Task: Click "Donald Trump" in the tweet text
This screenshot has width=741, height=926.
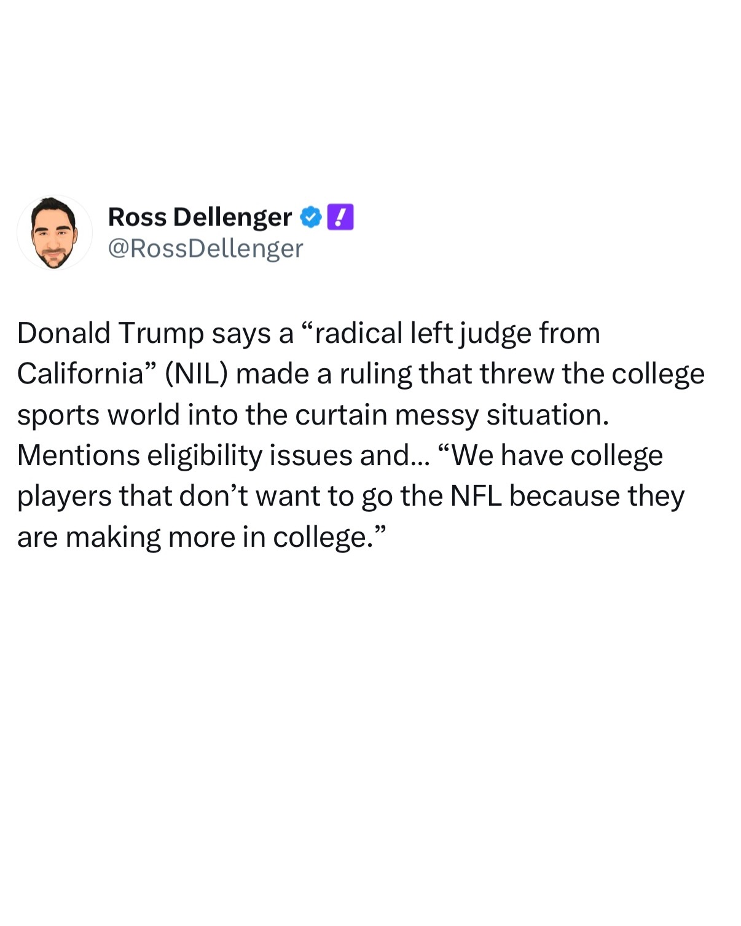Action: [110, 334]
